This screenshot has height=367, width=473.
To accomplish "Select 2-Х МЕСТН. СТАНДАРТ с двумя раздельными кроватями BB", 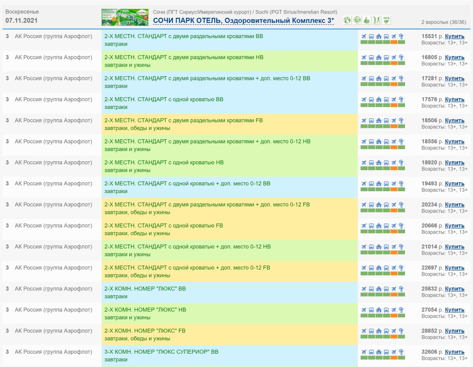I will (184, 36).
